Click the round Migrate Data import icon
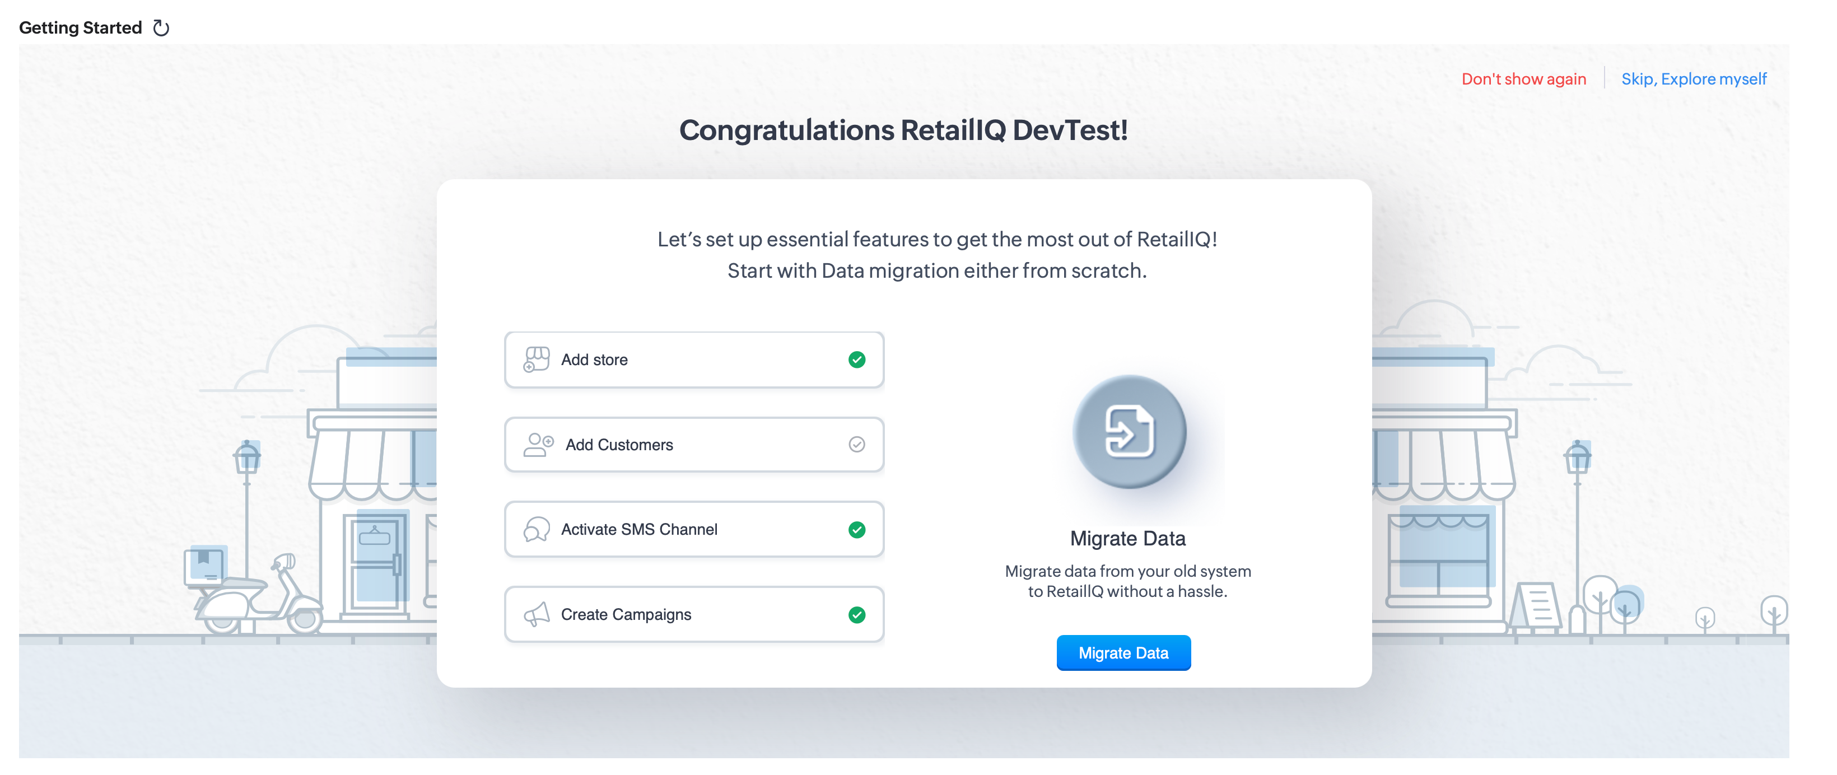This screenshot has height=775, width=1837. (1129, 431)
